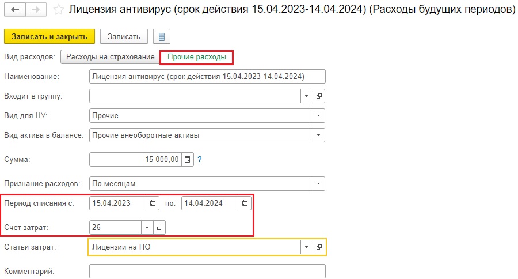The image size is (518, 279).
Task: Expand the Статьи затрат dropdown arrow
Action: click(307, 247)
